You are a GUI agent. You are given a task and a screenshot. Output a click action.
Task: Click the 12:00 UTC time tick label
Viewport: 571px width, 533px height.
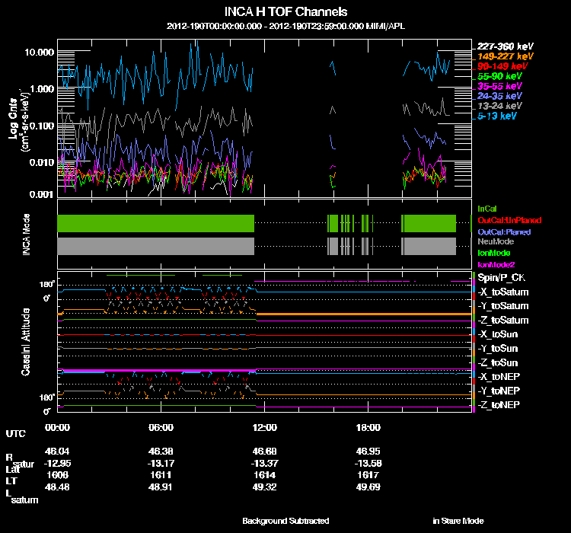[x=263, y=427]
